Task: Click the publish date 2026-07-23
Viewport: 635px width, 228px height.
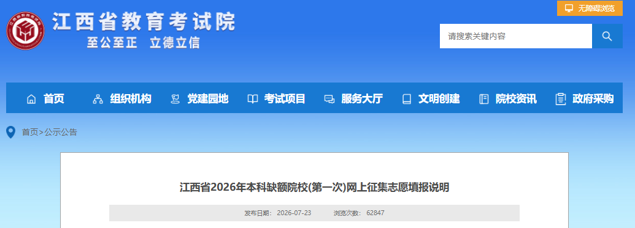Action: [x=294, y=213]
